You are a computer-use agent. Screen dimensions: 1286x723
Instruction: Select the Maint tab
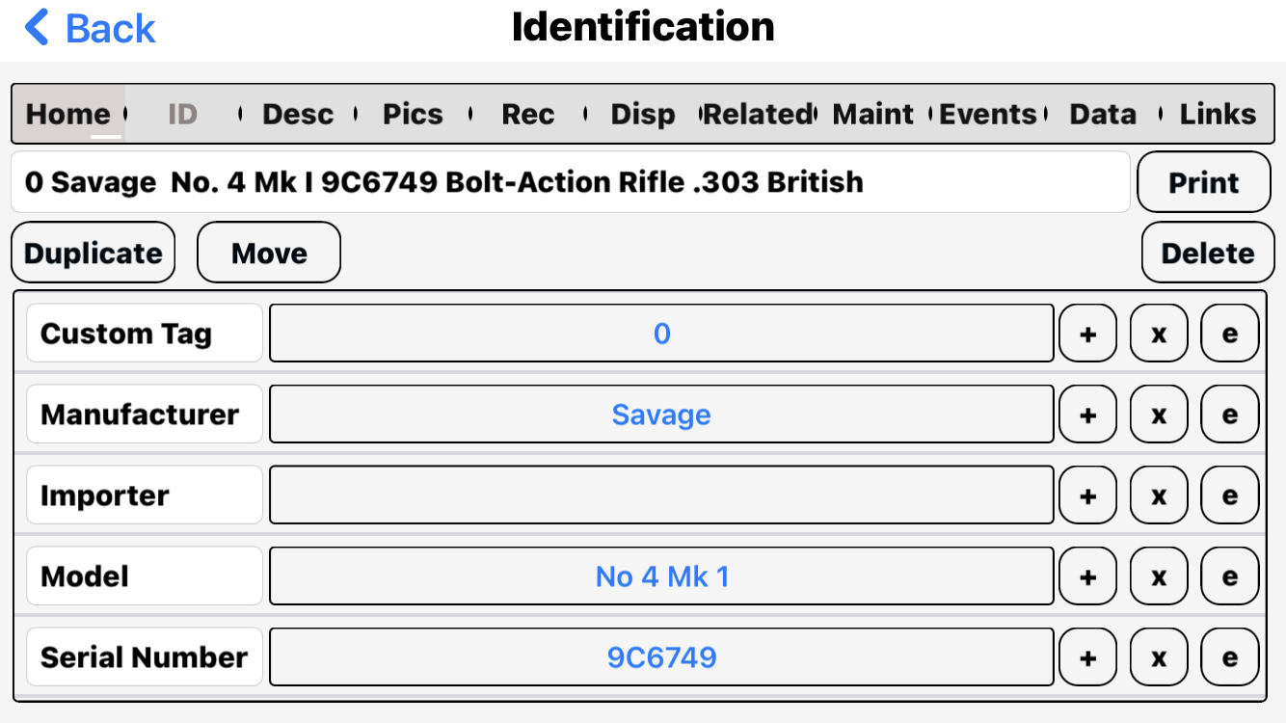[x=872, y=114]
